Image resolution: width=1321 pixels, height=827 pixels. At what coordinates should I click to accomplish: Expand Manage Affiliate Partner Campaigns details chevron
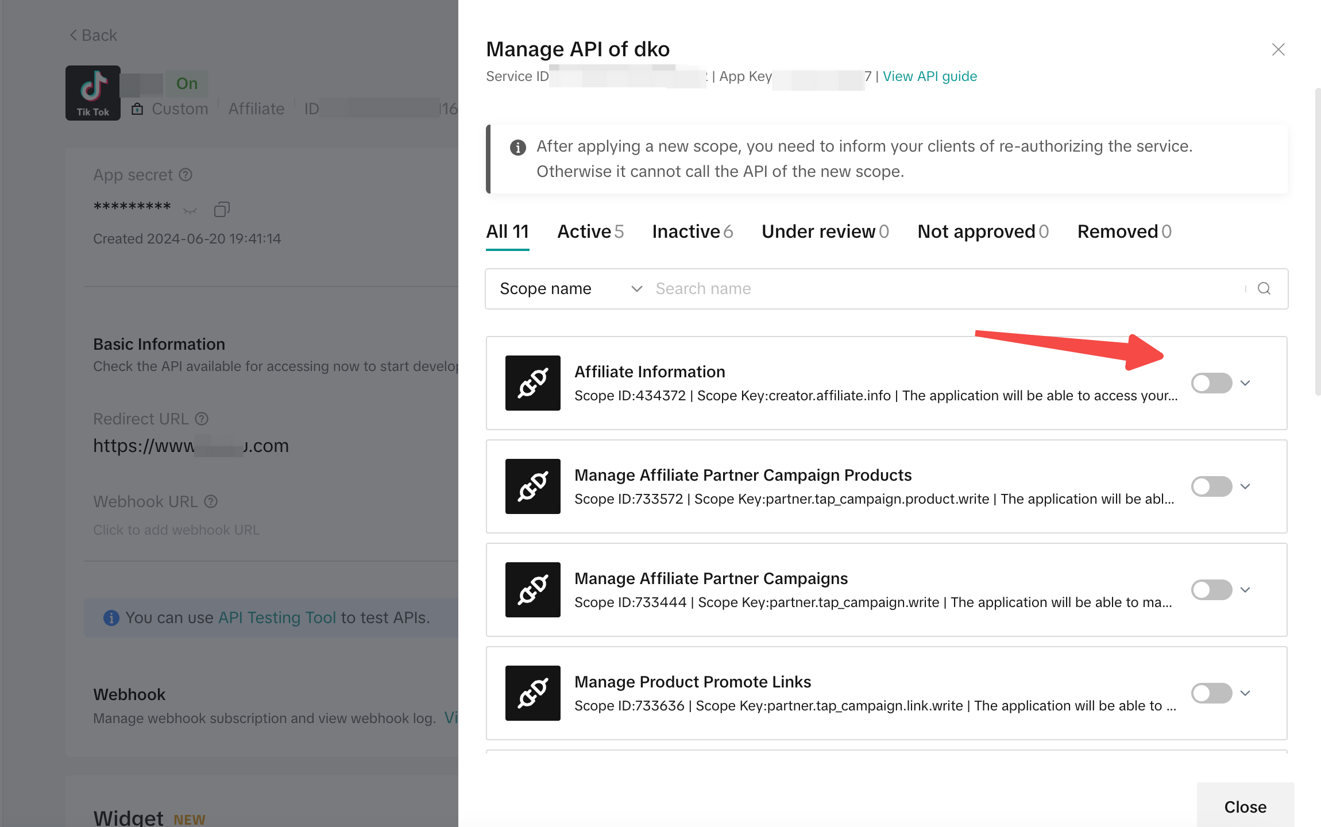tap(1245, 590)
